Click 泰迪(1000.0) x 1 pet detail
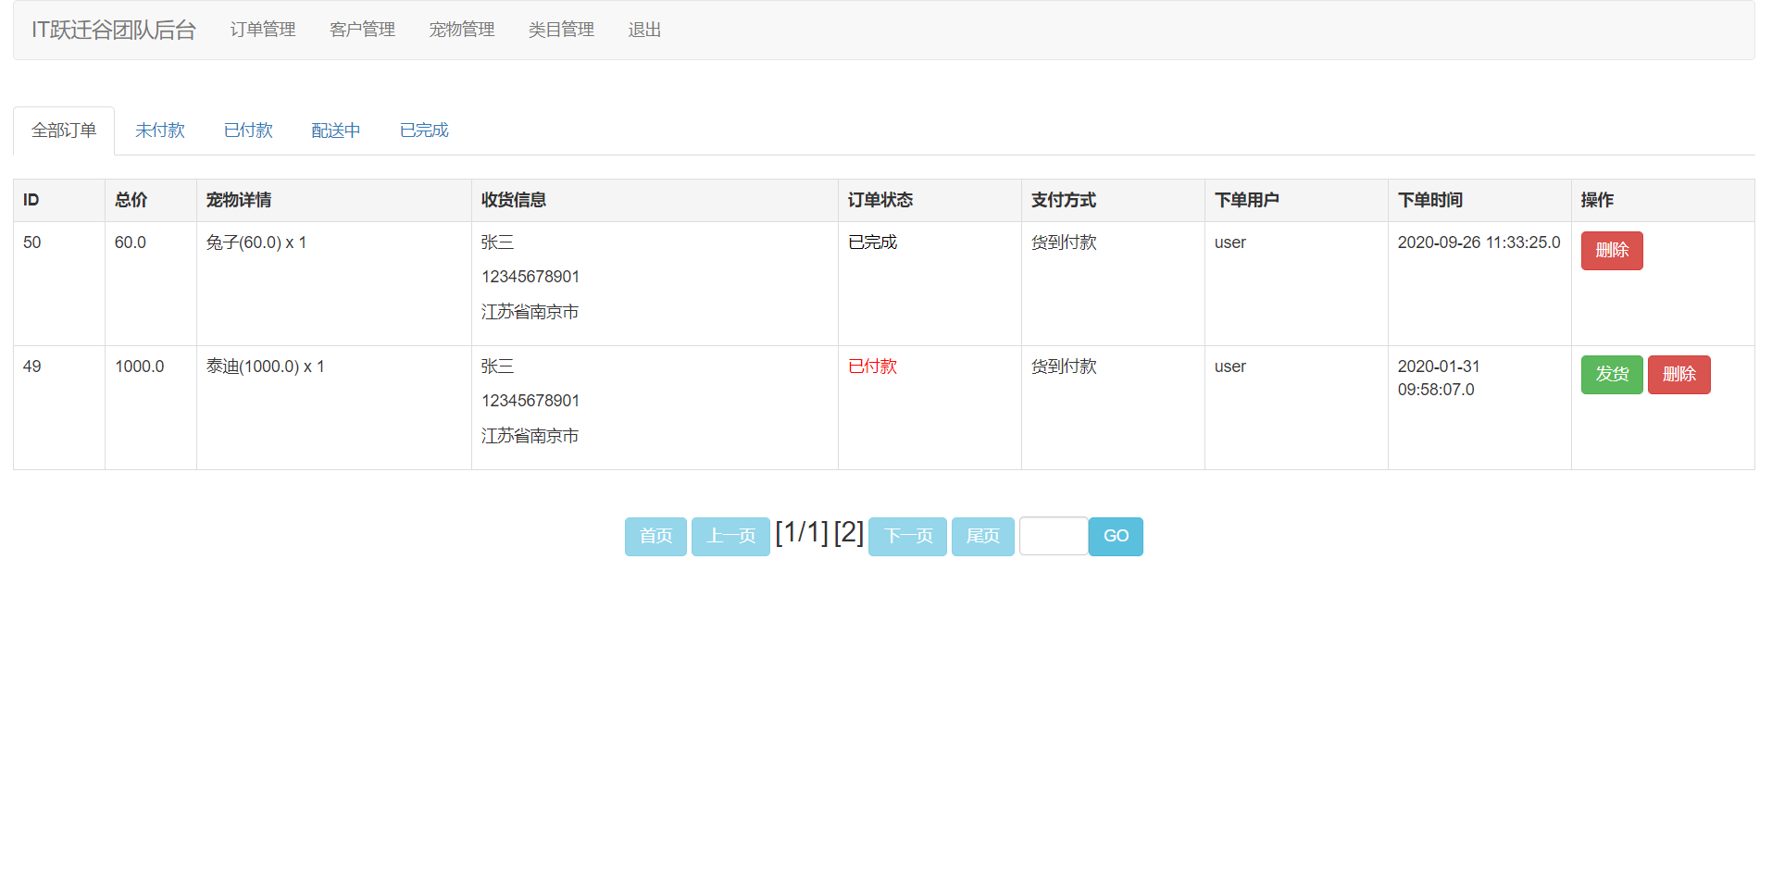This screenshot has width=1772, height=870. click(x=266, y=367)
